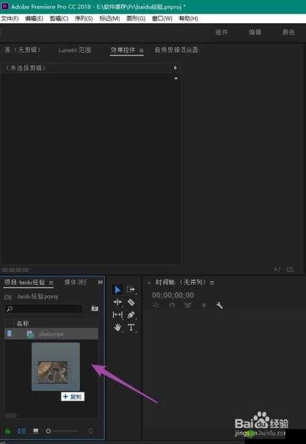Viewport: 306px width, 444px height.
Task: Open 效果控件 panel hamburger menu
Action: coord(141,50)
